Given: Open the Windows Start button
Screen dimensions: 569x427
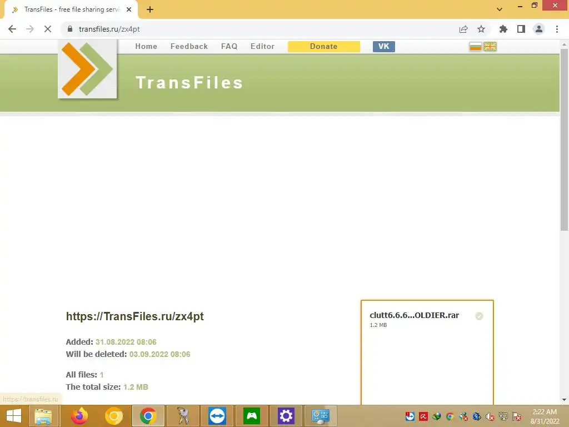Looking at the screenshot, I should (x=14, y=416).
